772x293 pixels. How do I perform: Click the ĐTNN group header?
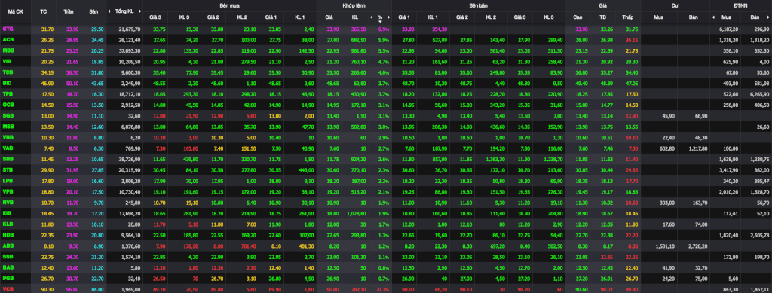click(x=740, y=5)
